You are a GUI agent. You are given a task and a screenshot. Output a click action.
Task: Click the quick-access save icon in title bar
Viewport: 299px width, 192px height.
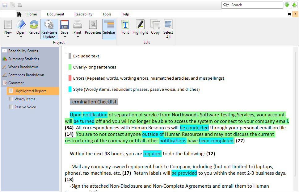coord(5,5)
